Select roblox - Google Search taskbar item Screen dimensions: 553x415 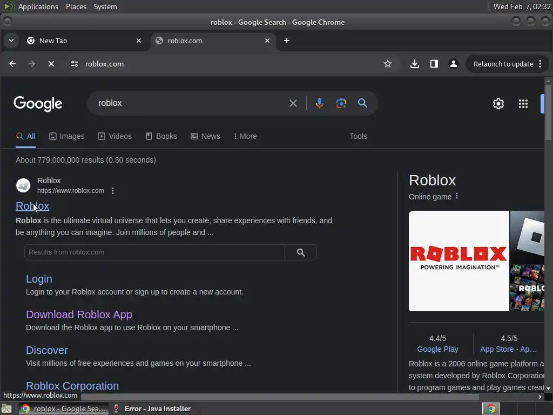point(64,409)
